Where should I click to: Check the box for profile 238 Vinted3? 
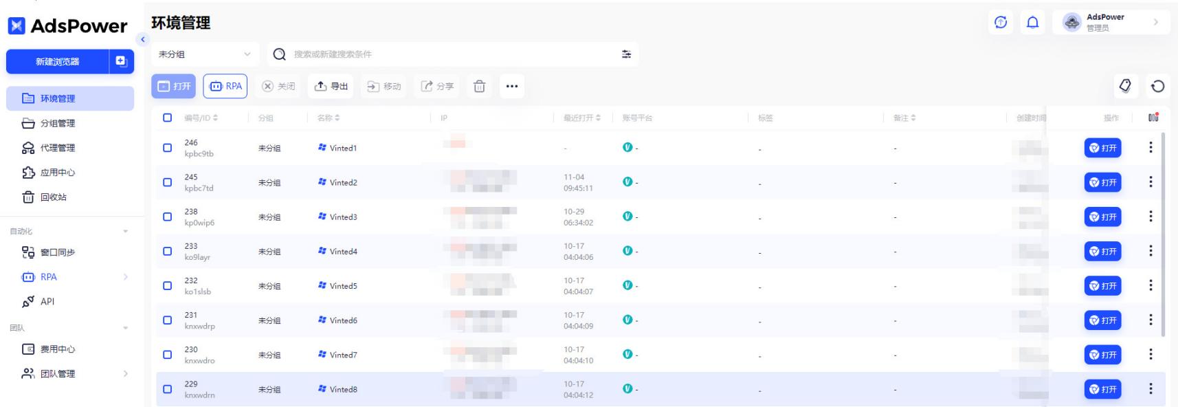(x=167, y=217)
